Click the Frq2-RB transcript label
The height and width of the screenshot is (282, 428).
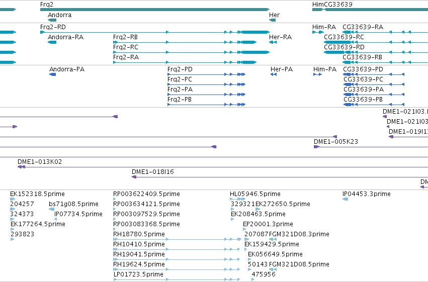pos(126,37)
